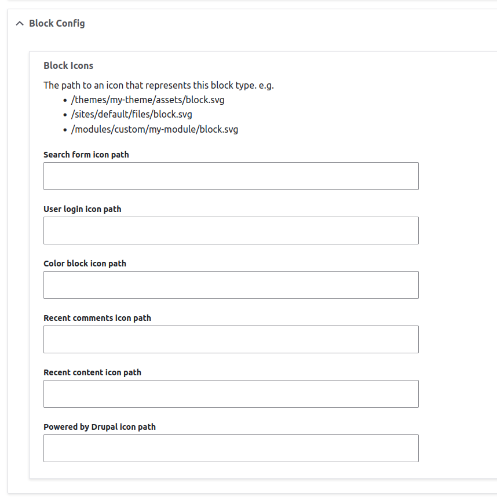
Task: Click the /modules/custom/my-module/block.svg example
Action: (x=154, y=129)
